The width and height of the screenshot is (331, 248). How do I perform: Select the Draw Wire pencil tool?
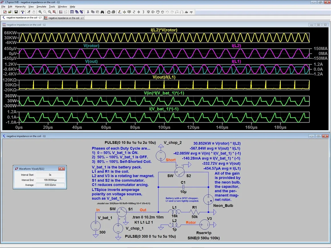tap(120, 12)
